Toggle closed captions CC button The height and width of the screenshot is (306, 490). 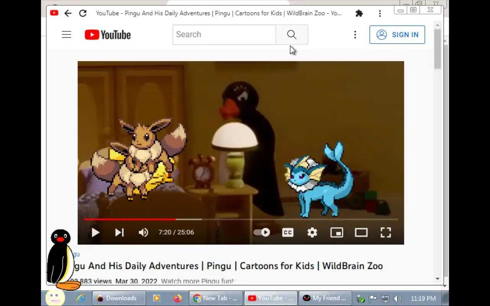(288, 232)
